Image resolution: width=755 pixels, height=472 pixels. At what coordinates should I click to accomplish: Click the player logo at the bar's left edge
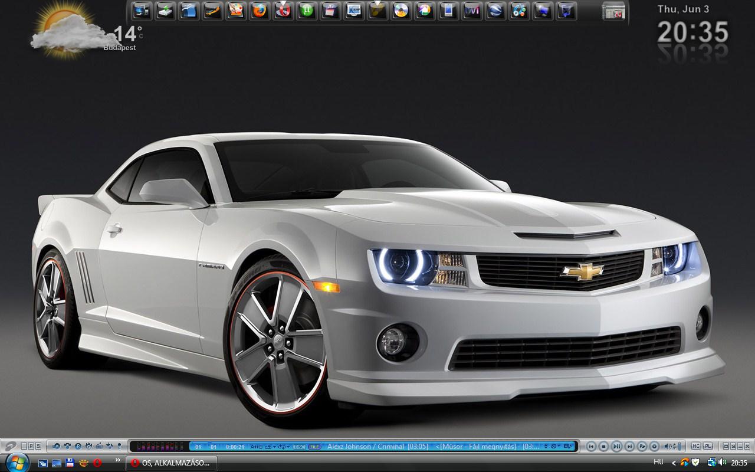pos(11,447)
